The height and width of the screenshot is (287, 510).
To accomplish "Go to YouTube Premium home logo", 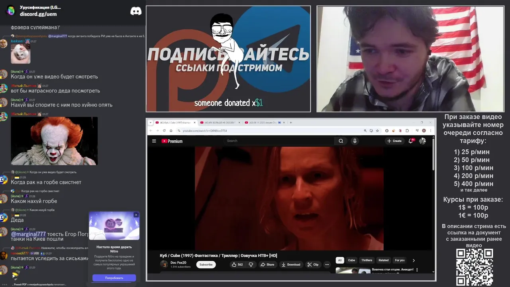I will click(x=172, y=141).
